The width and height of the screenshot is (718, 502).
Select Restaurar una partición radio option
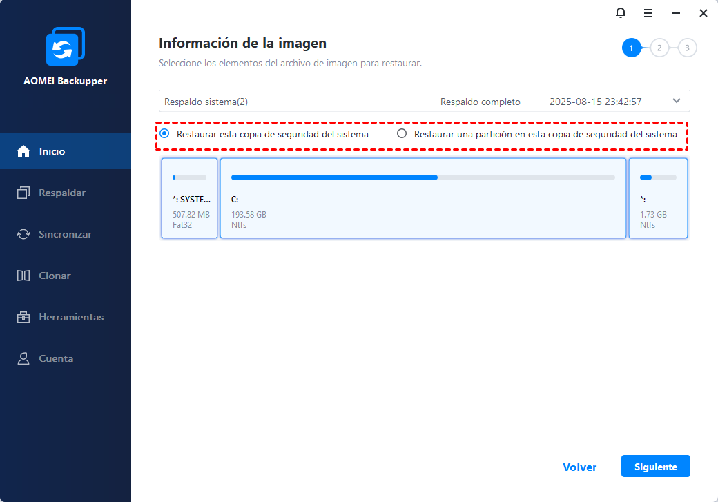402,134
